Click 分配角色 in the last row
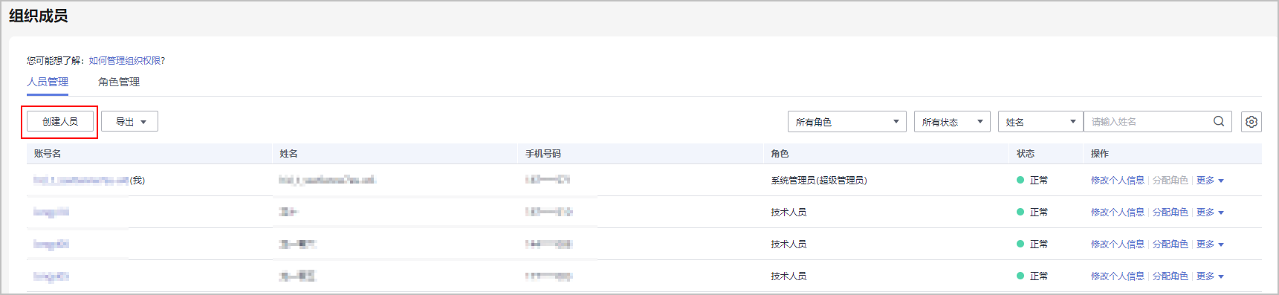Viewport: 1279px width, 295px height. tap(1170, 276)
